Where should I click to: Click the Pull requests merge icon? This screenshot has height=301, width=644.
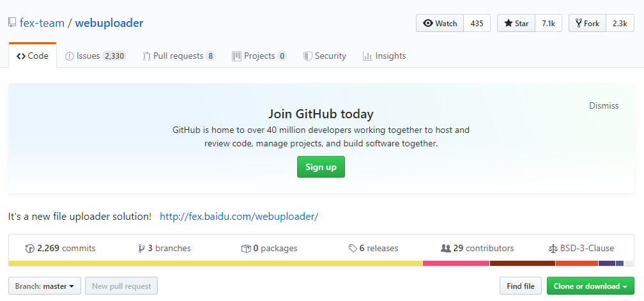click(147, 56)
